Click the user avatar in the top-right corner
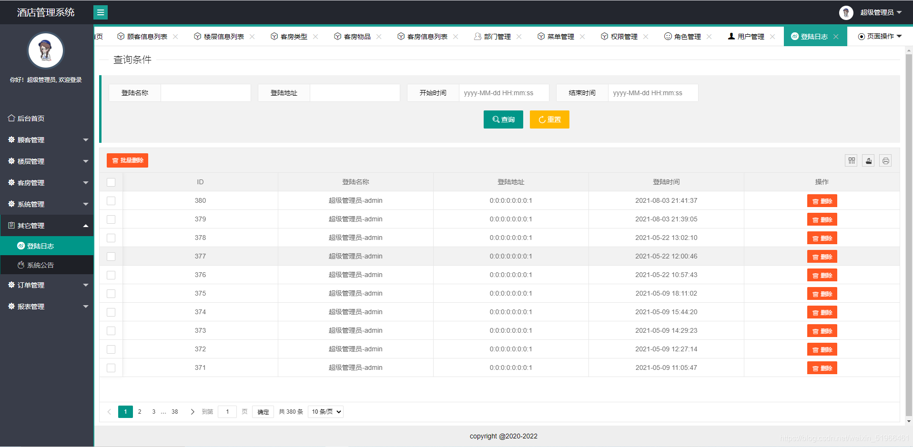This screenshot has width=913, height=447. 846,12
